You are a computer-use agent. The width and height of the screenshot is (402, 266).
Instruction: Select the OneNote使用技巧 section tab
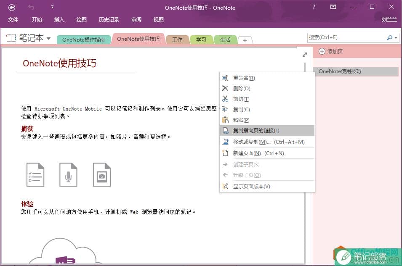click(x=138, y=39)
